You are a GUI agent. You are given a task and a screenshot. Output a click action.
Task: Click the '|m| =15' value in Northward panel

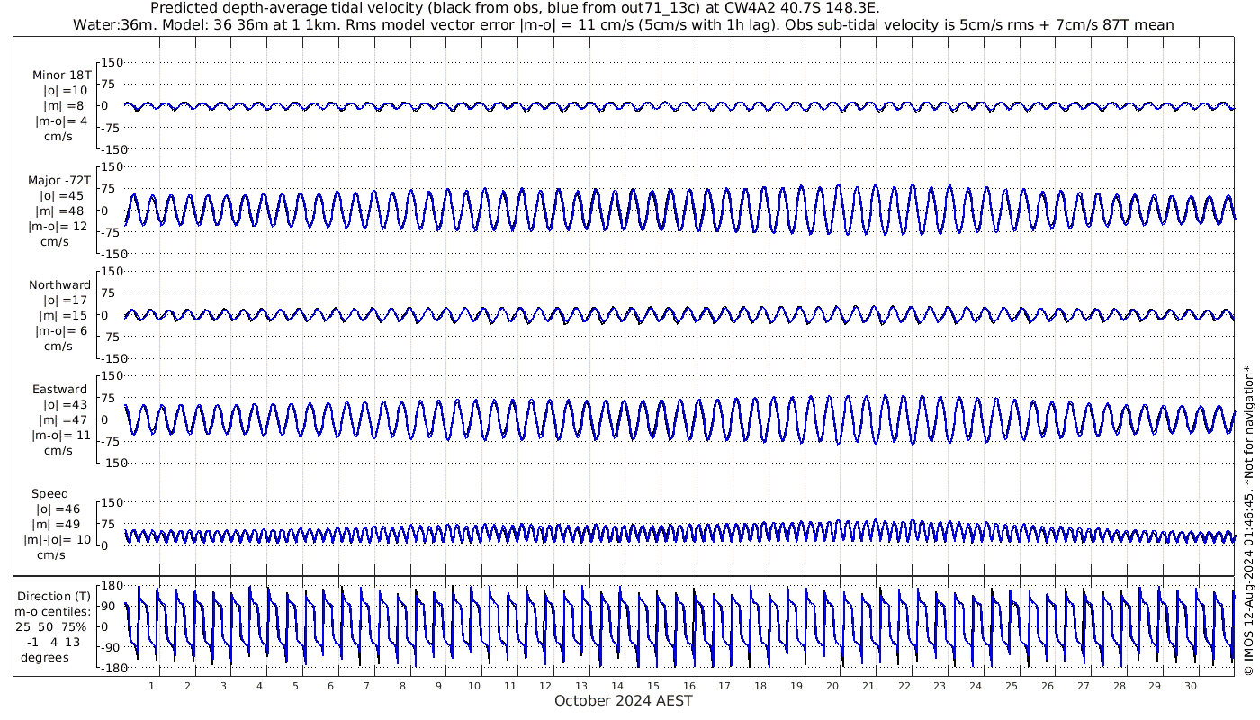point(64,316)
